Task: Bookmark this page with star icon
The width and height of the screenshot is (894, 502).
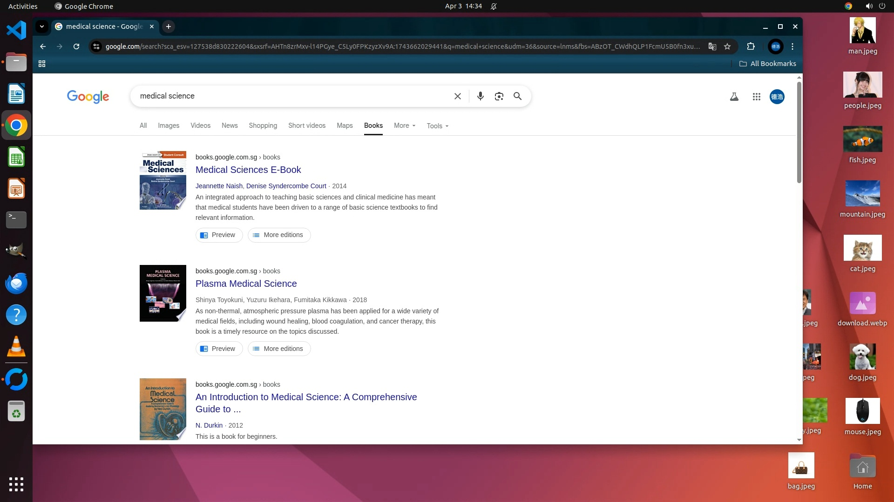Action: point(727,46)
